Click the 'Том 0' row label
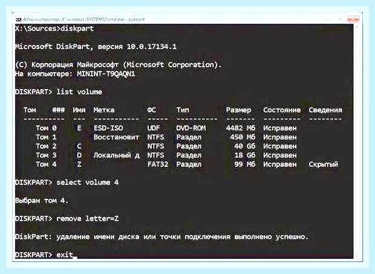The image size is (375, 274). click(x=46, y=129)
